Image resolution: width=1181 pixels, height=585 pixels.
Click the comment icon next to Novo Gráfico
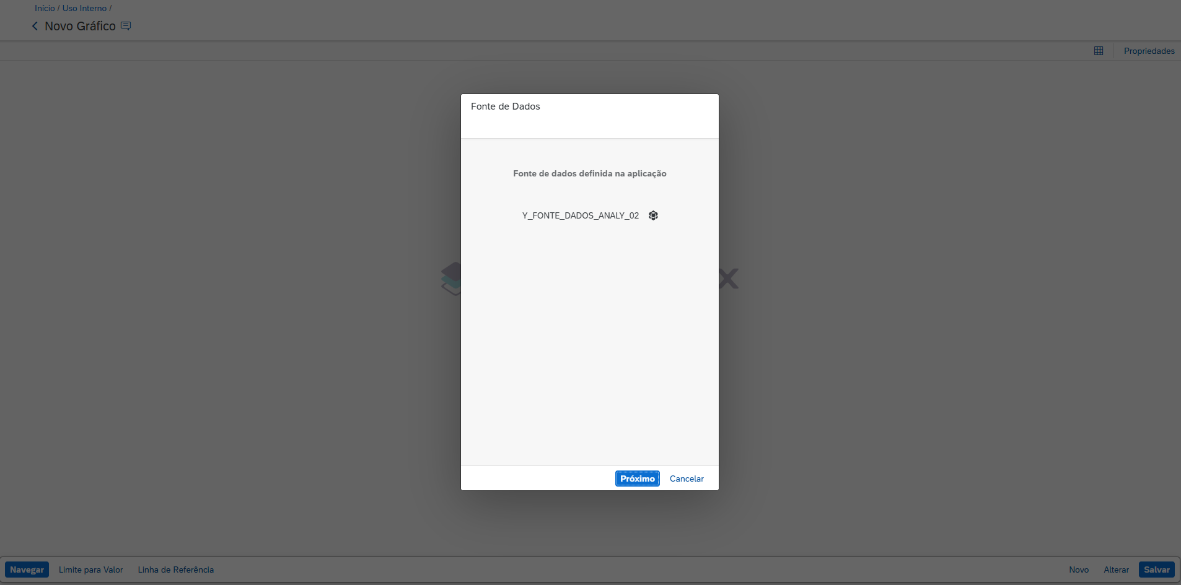click(126, 26)
